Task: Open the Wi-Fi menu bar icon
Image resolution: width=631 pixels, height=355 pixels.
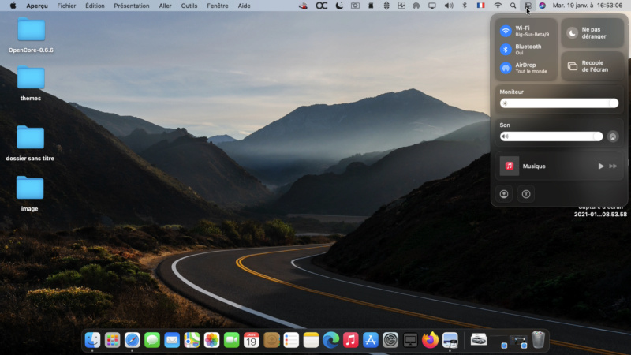Action: [498, 6]
